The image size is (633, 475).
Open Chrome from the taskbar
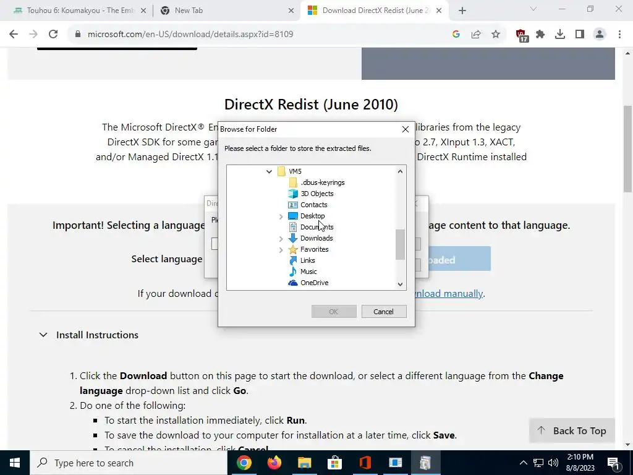[244, 463]
